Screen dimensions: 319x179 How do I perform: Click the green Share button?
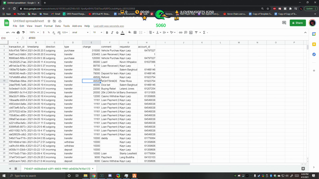[298, 23]
